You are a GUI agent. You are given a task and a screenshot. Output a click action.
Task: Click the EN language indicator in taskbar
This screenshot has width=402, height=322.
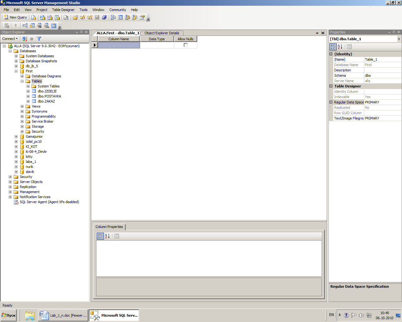332,315
